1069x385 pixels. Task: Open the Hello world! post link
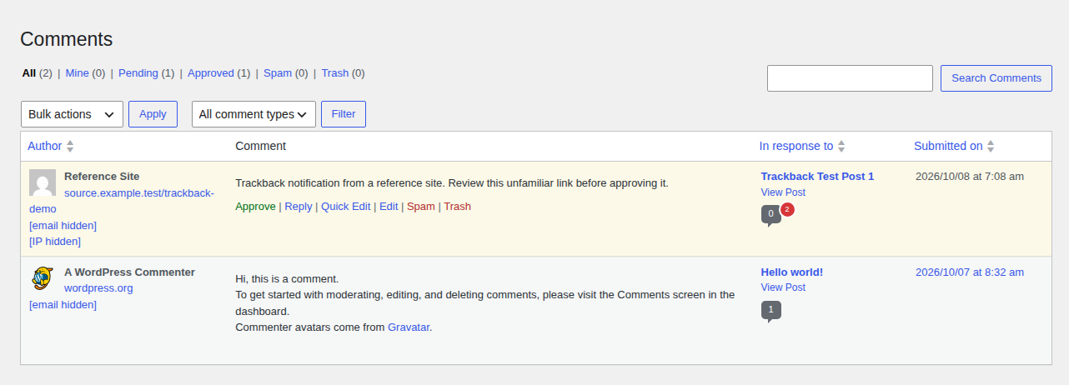tap(792, 272)
